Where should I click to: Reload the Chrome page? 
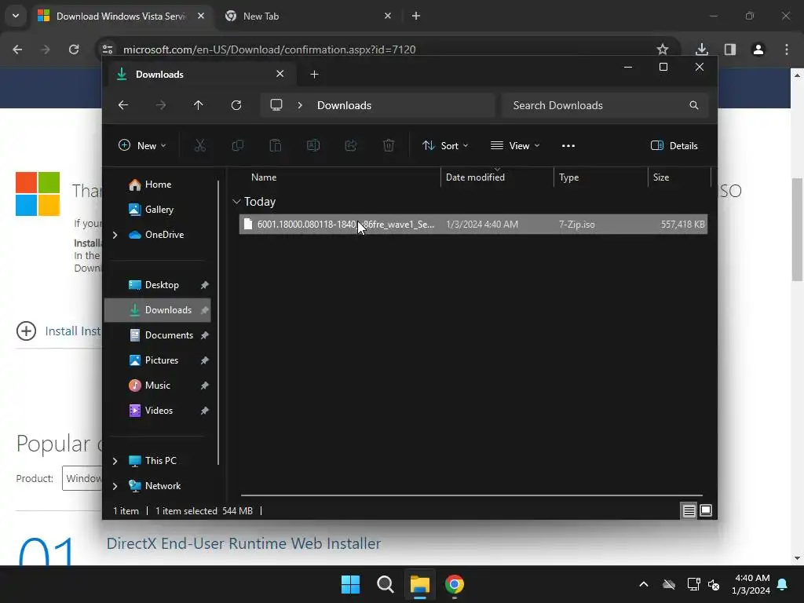(74, 49)
